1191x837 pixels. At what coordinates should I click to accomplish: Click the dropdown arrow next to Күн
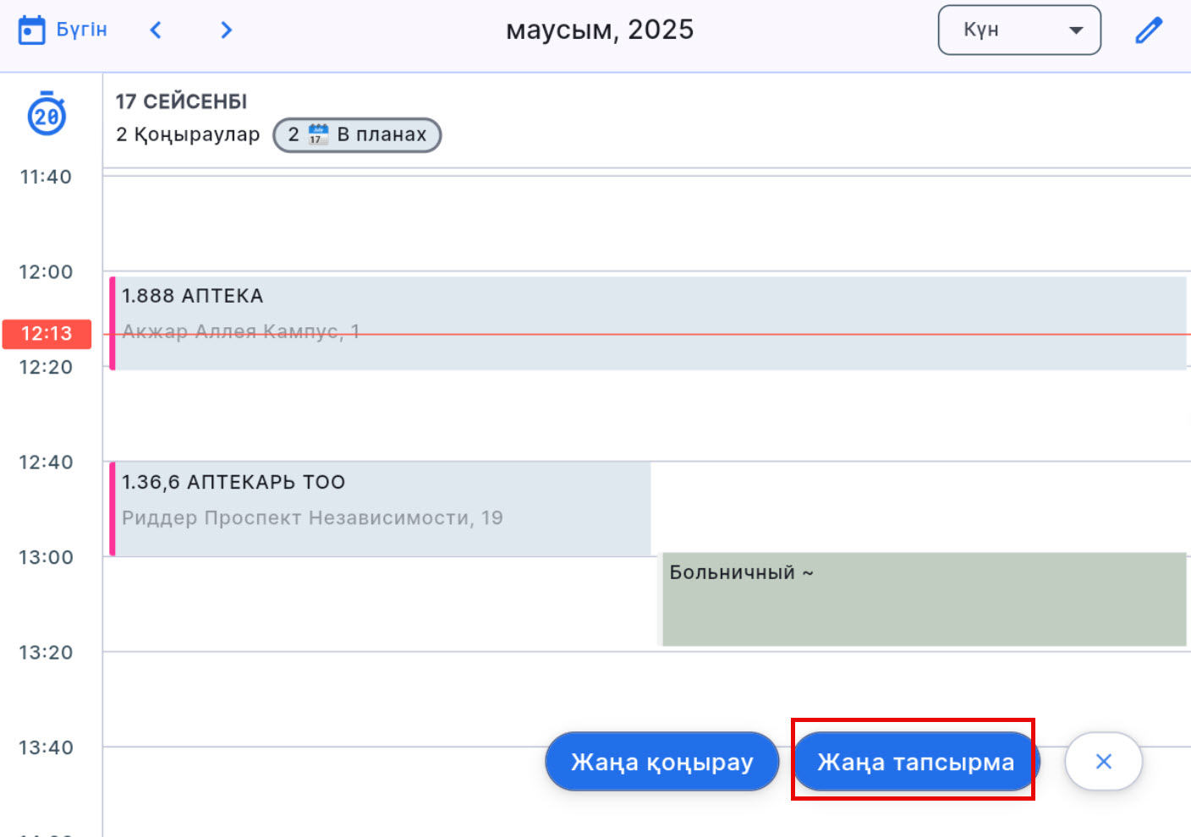1076,30
